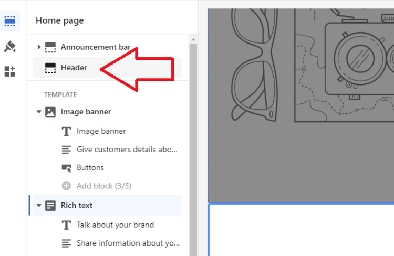Select the 'Talk about your brand' block
The height and width of the screenshot is (256, 394).
point(115,225)
